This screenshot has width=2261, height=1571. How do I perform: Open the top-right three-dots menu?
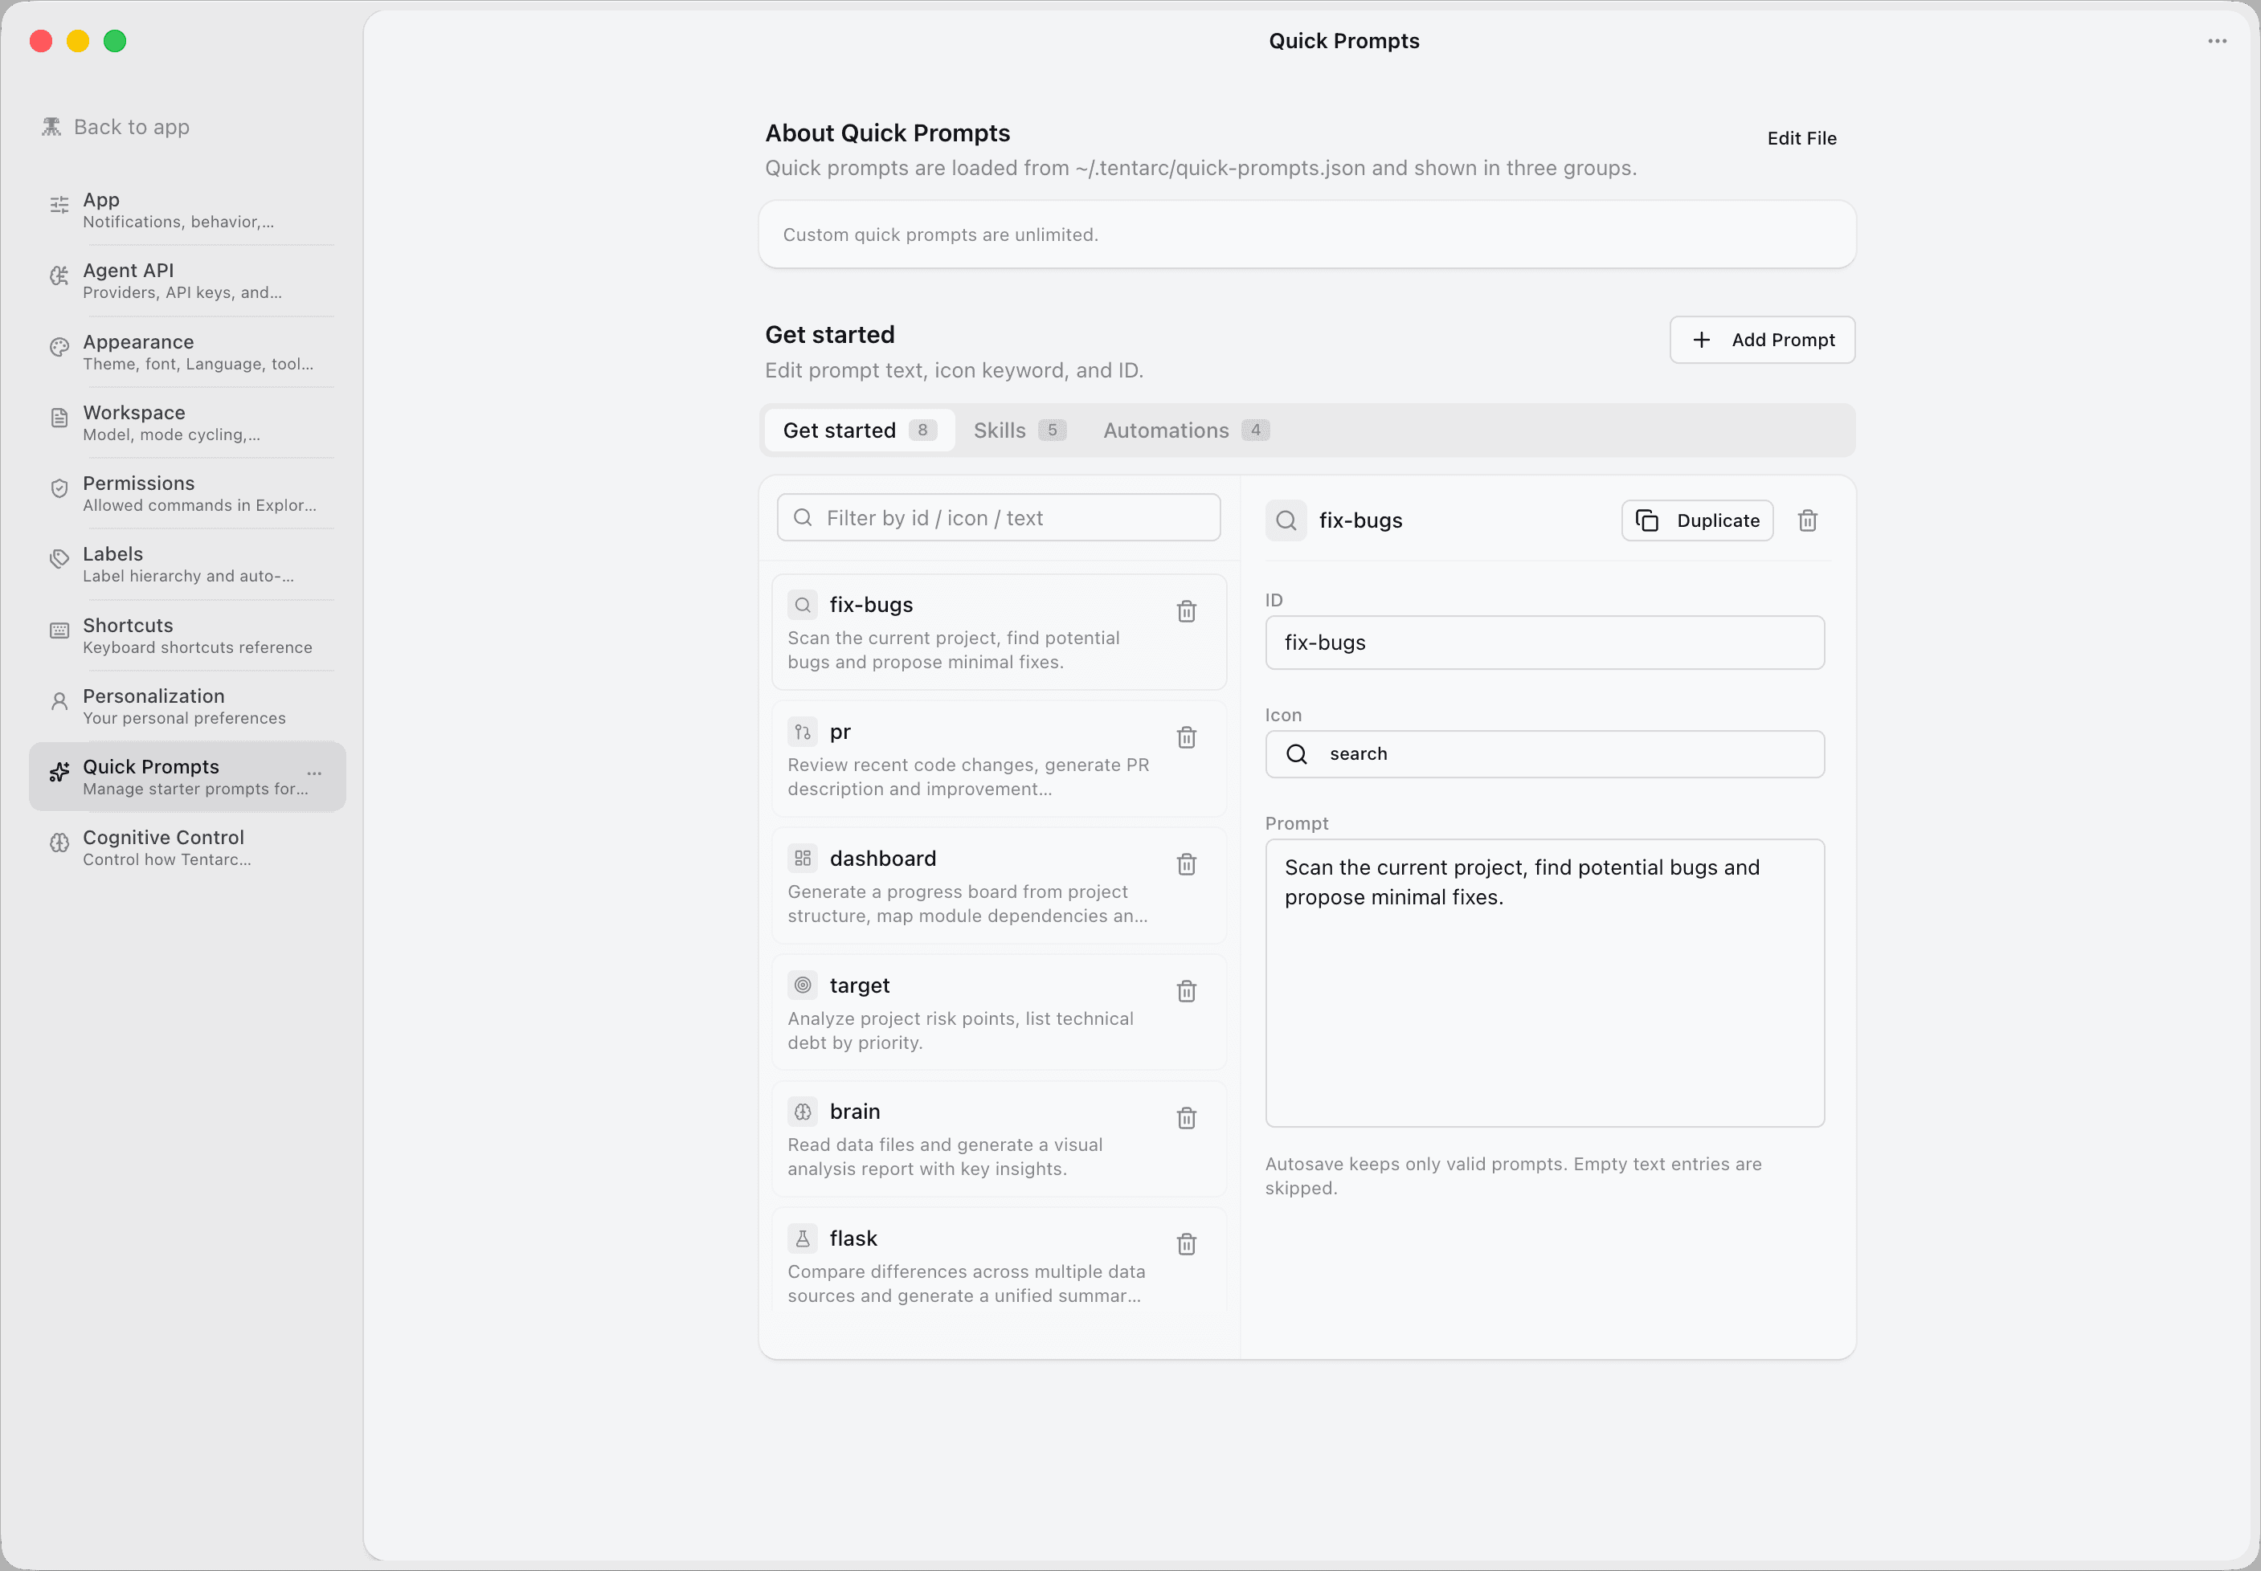point(2217,41)
